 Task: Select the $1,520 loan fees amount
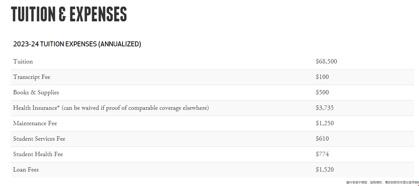pyautogui.click(x=325, y=170)
